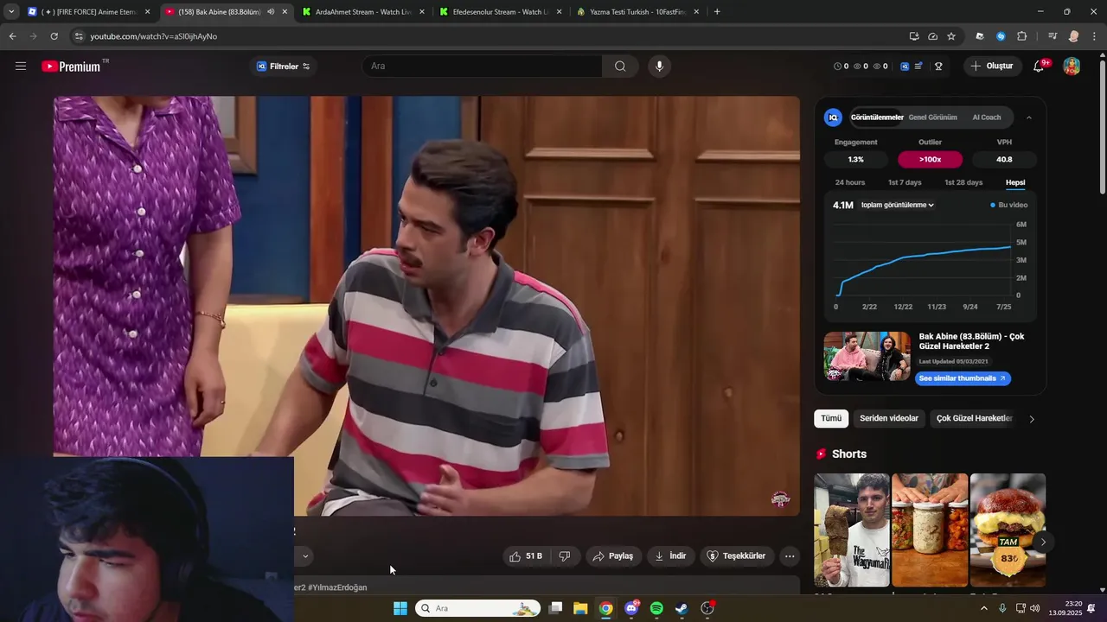Viewport: 1107px width, 622px height.
Task: Switch to the Efedesenolur Stream tab
Action: coord(502,12)
